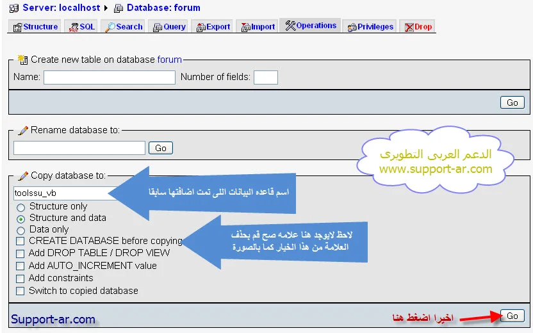Click the new table Name input field
This screenshot has height=333, width=533.
tap(109, 77)
